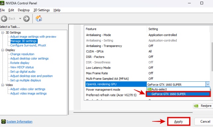Click the System Information icon

[3, 121]
